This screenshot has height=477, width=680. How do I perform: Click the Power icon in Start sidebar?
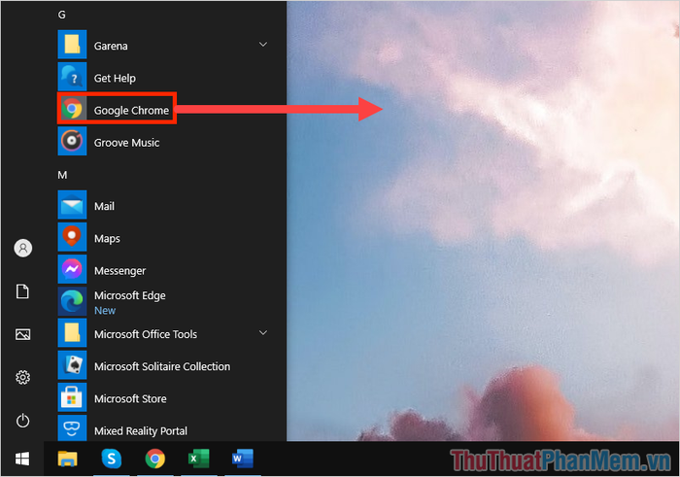click(x=23, y=421)
